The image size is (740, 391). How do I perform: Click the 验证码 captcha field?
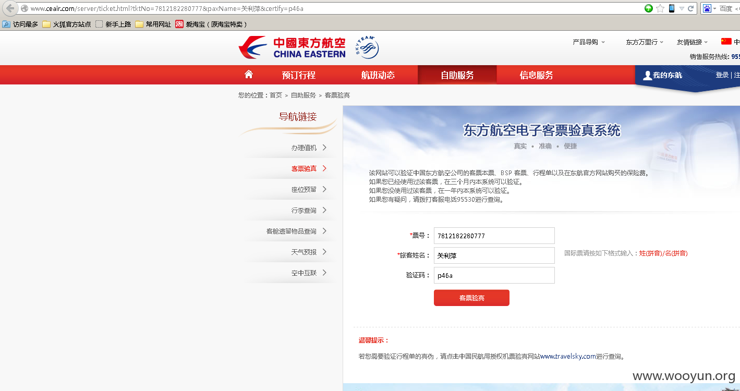[x=494, y=275]
